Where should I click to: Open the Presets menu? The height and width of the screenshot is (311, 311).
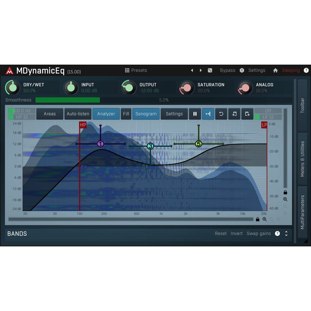point(139,70)
